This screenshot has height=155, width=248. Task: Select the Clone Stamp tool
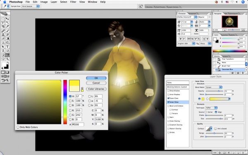[x=3, y=35]
